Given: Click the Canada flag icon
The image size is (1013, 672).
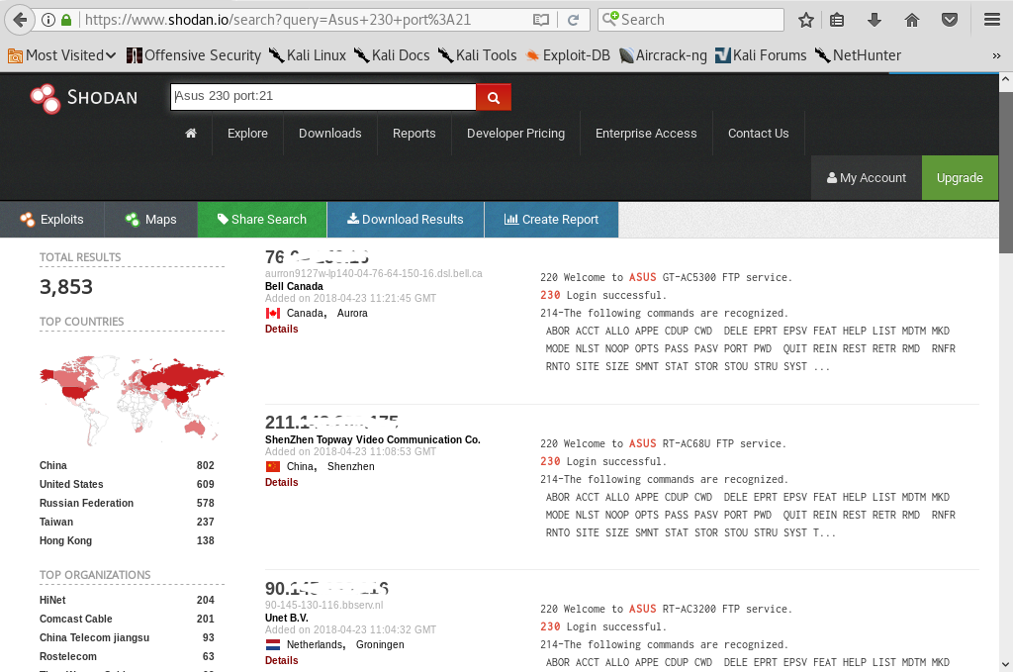Looking at the screenshot, I should [273, 314].
